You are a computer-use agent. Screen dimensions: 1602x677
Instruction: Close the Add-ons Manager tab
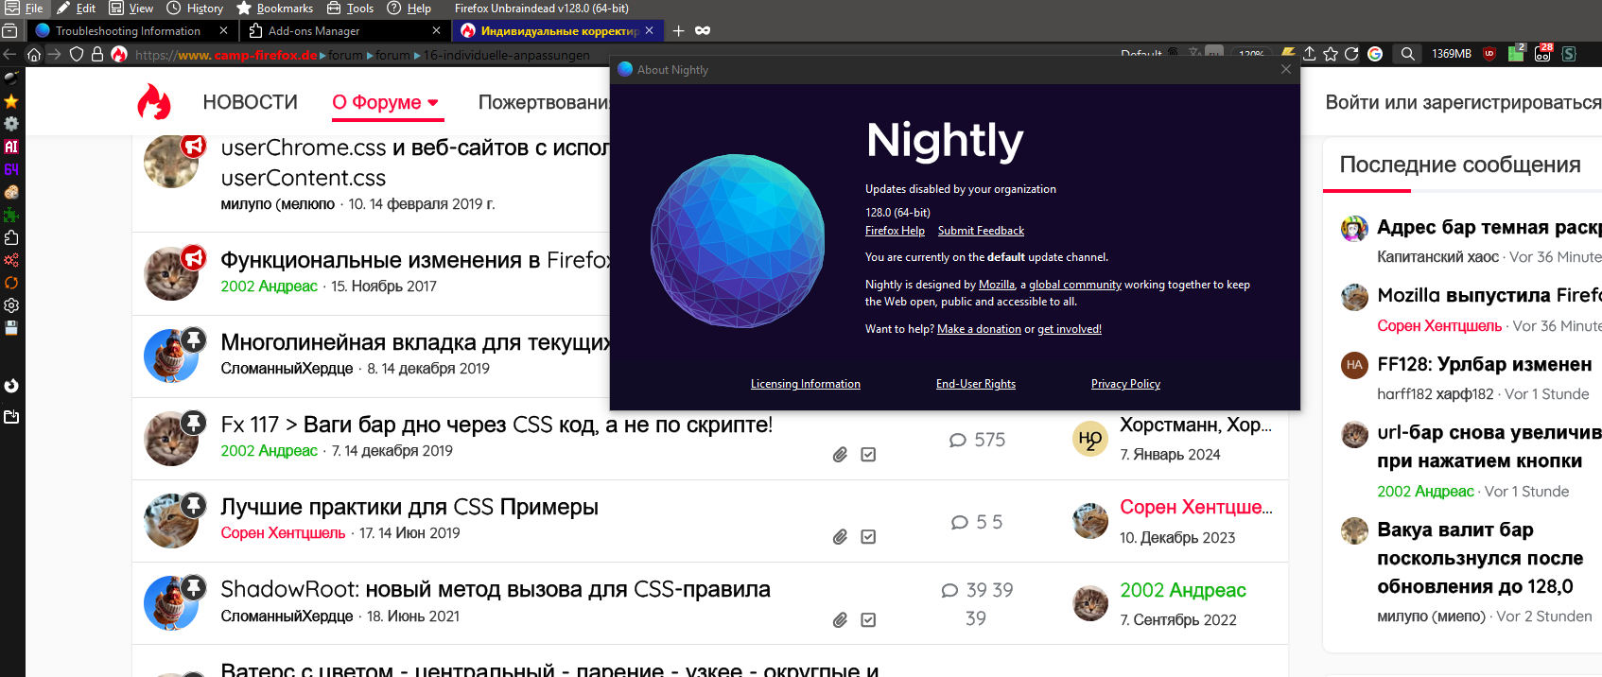pos(436,31)
